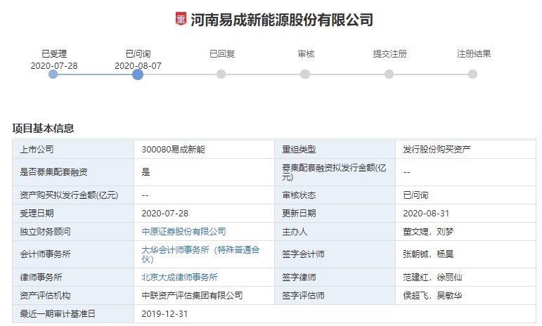
Task: Click the 审核 stage circle on timeline
Action: tap(305, 74)
